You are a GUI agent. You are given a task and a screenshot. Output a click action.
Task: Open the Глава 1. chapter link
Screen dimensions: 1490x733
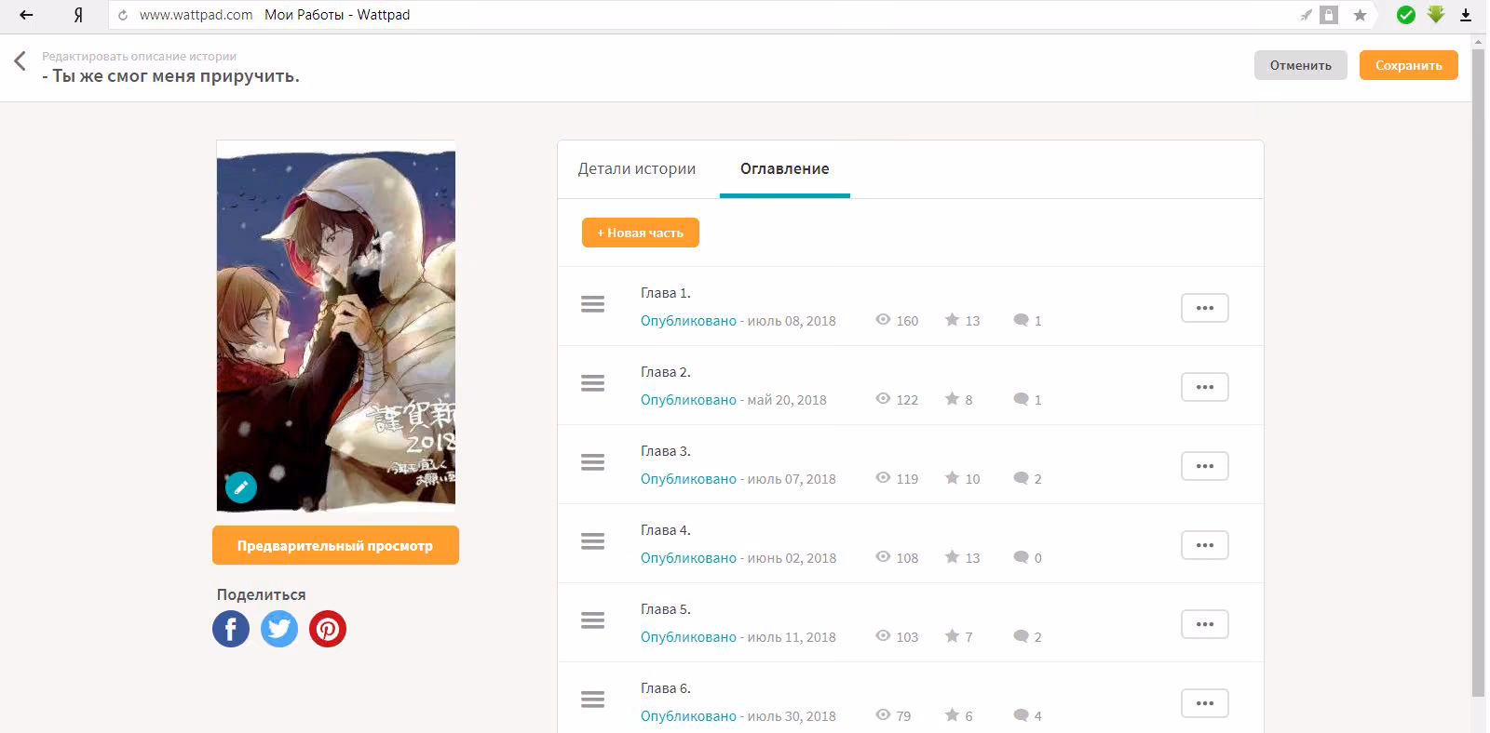[666, 293]
